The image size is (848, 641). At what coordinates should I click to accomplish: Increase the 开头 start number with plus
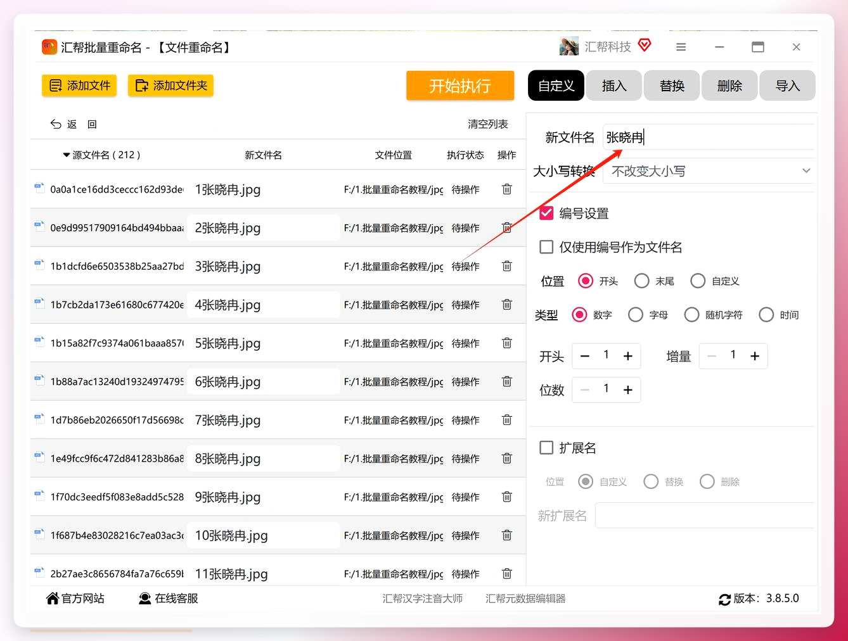coord(628,356)
